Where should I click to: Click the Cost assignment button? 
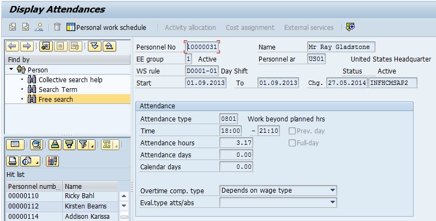[250, 27]
